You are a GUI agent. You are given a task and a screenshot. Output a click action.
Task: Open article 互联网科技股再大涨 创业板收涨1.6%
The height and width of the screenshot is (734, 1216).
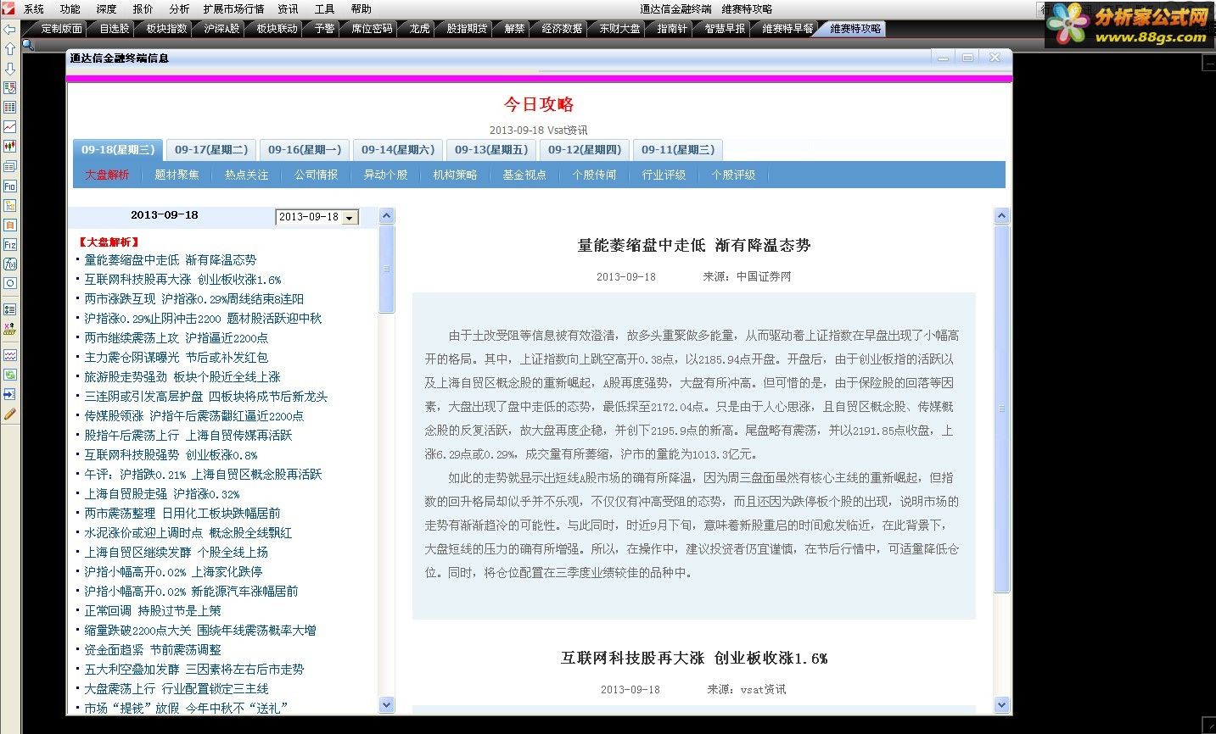point(182,280)
